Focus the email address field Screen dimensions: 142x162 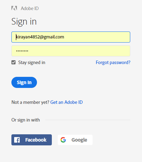(x=71, y=37)
